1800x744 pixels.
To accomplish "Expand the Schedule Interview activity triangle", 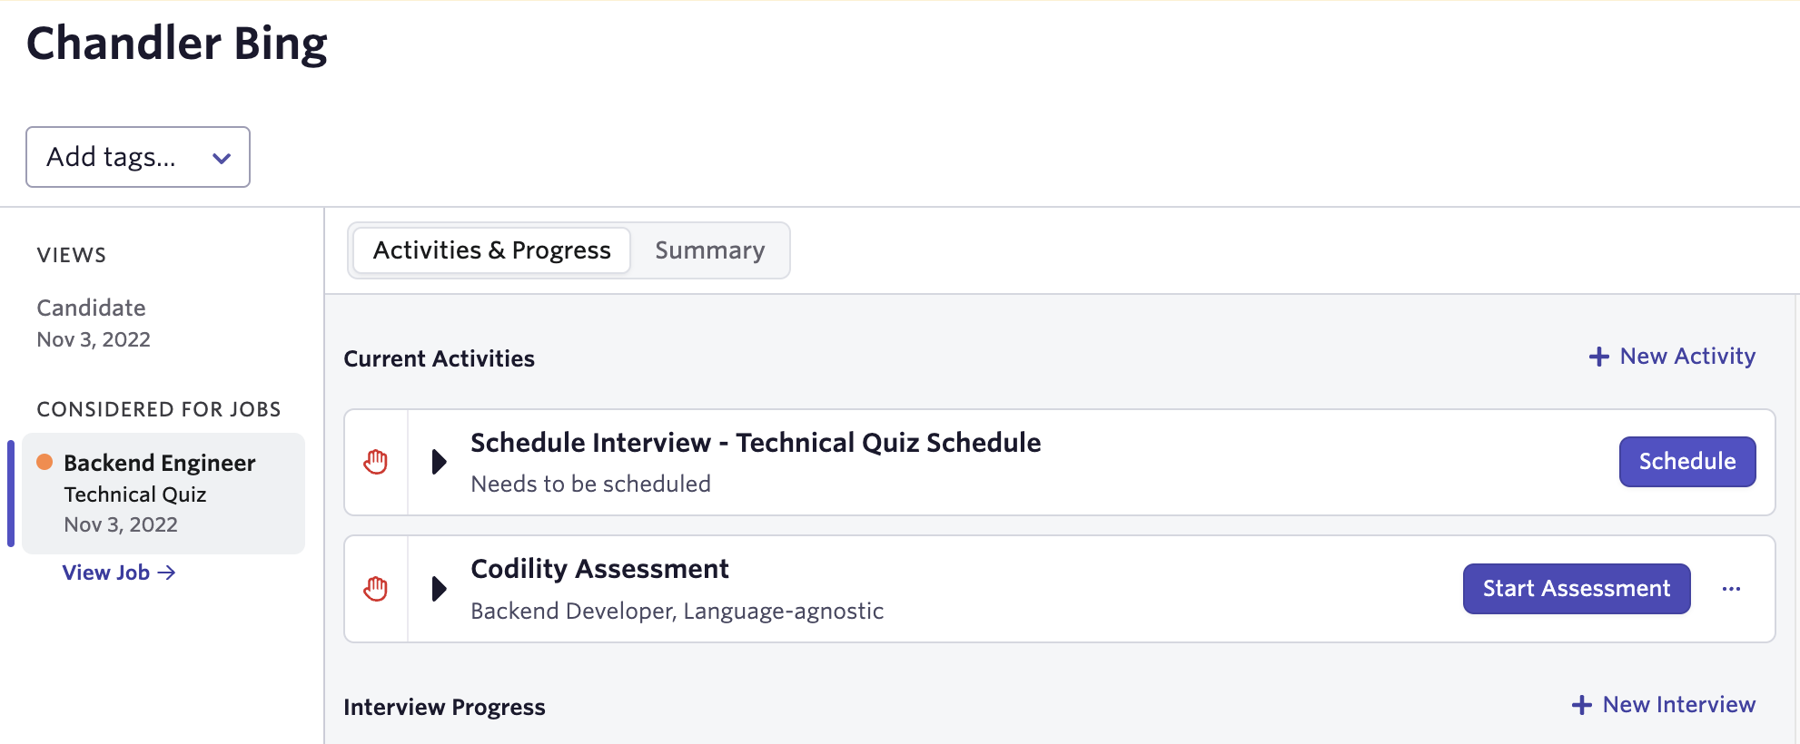I will click(x=440, y=462).
